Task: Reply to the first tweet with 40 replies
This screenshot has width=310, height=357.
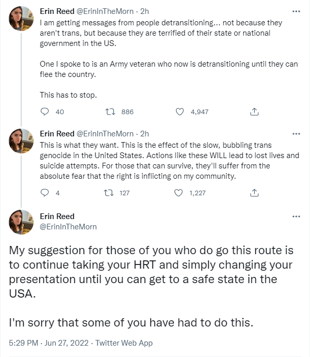Action: pos(44,112)
